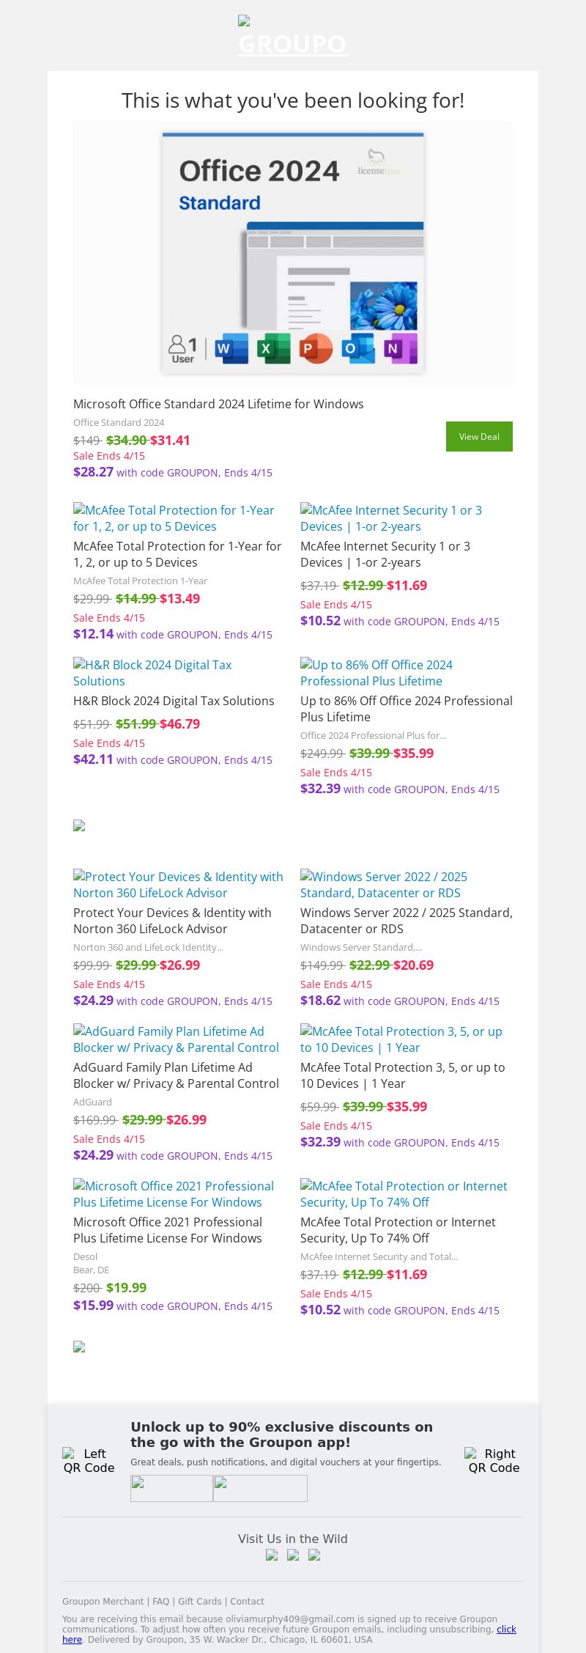Open the Office 2021 Professional Plus image link
Image resolution: width=586 pixels, height=1653 pixels.
tap(174, 1194)
